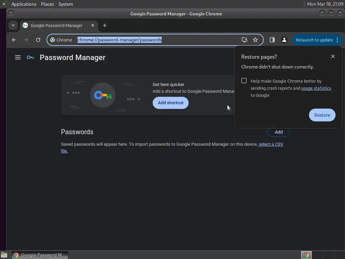This screenshot has width=345, height=259.
Task: Click the Password Manager key logo
Action: tap(30, 57)
